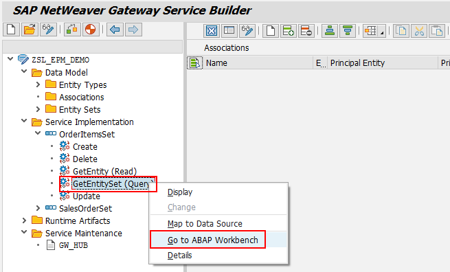Viewport: 450px width, 272px height.
Task: Choose Go to ABAP Workbench
Action: point(213,240)
